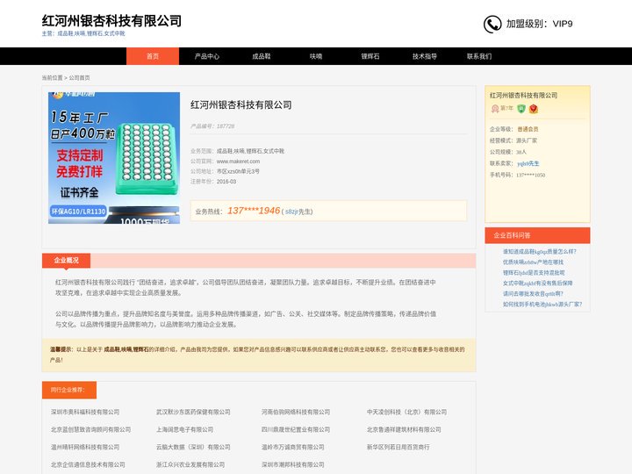This screenshot has width=632, height=474.
Task: Click the 红河州银杏科技有限公司 header logo title
Action: [111, 21]
